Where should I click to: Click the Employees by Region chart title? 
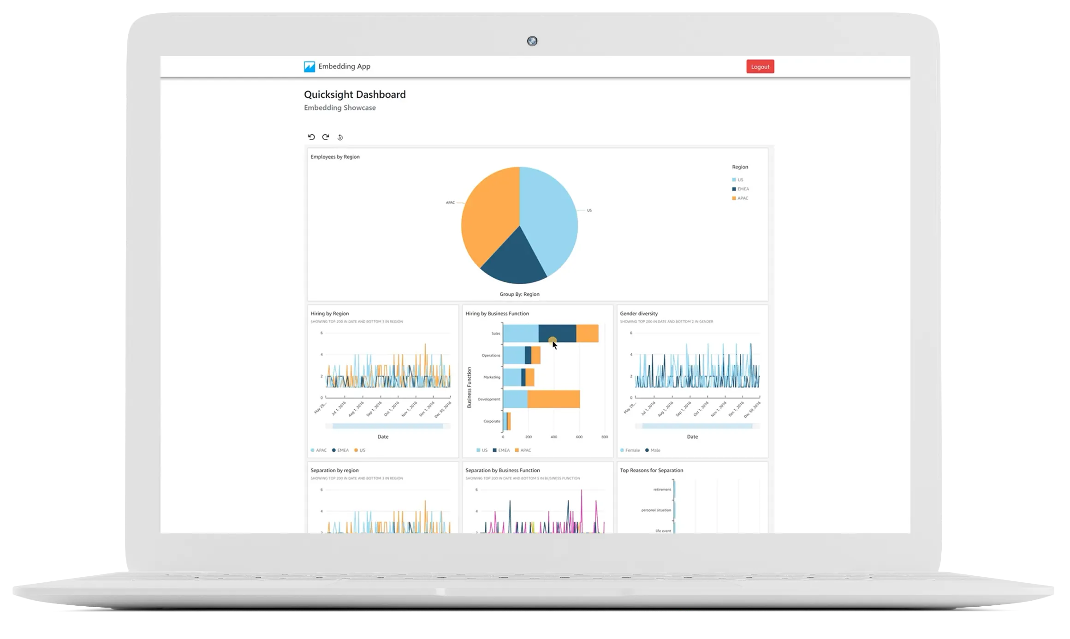tap(335, 157)
